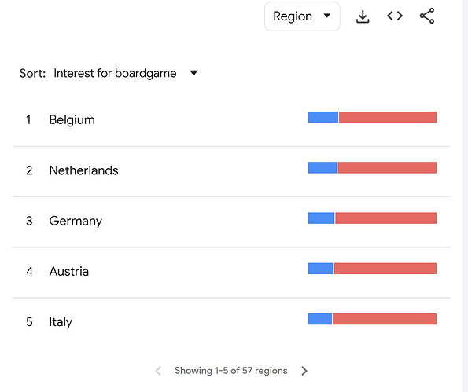Choose Austria from the ranking
This screenshot has width=468, height=392.
[69, 271]
